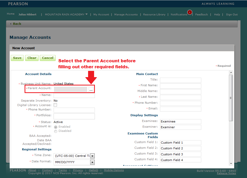Screen dimensions: 247x178
Task: Select the Disabled radio button
Action: 55,131
